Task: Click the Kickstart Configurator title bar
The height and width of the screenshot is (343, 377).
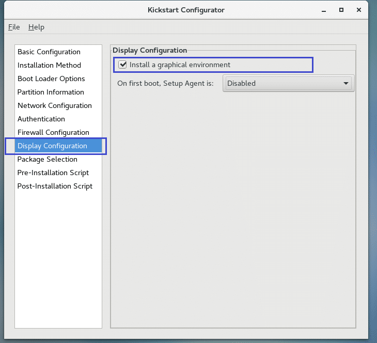Action: click(186, 10)
